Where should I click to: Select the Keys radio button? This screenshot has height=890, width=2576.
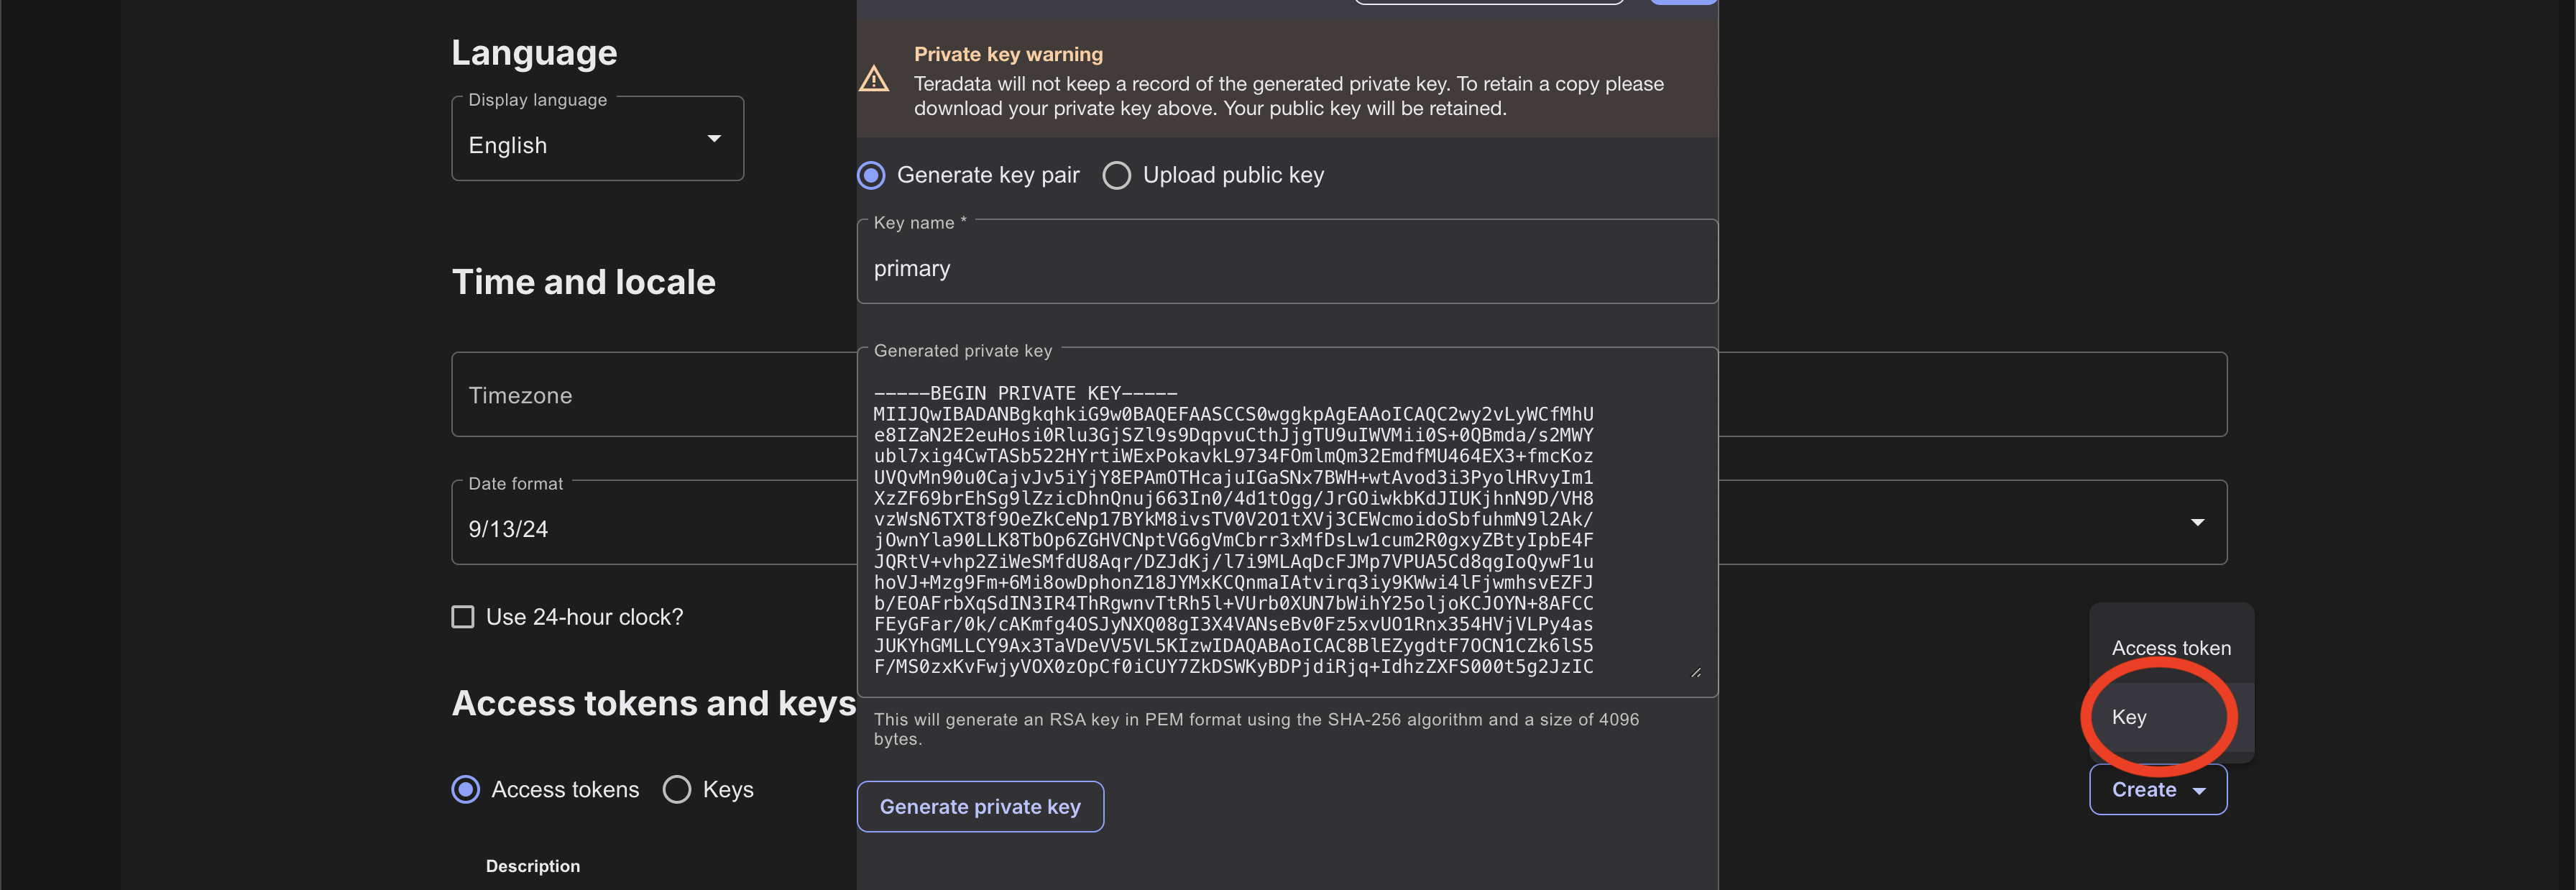[677, 790]
